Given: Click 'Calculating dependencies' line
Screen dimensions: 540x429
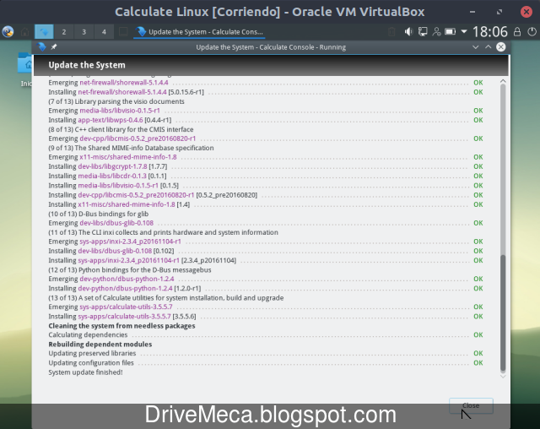Looking at the screenshot, I should tap(88, 335).
